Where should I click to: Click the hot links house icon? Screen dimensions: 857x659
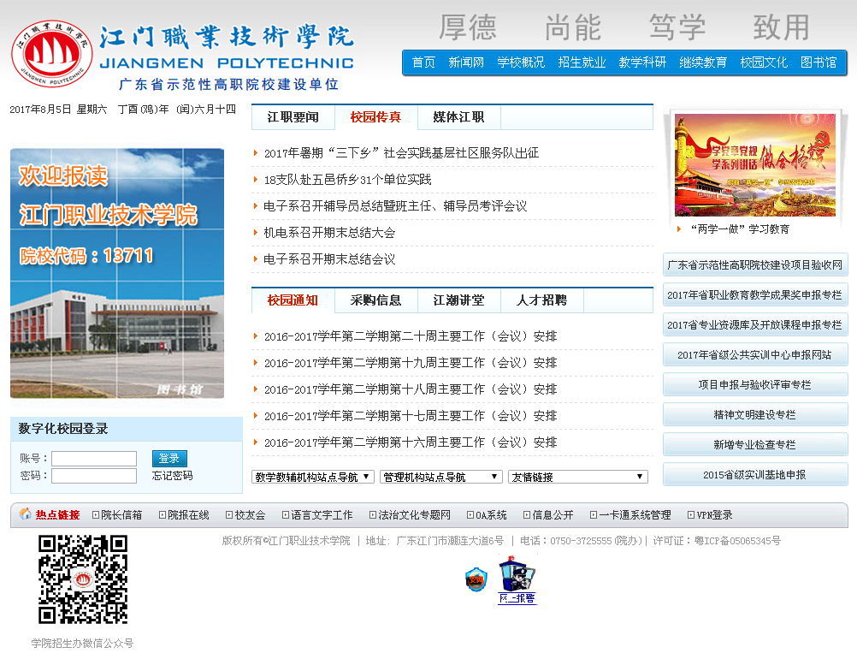click(25, 514)
